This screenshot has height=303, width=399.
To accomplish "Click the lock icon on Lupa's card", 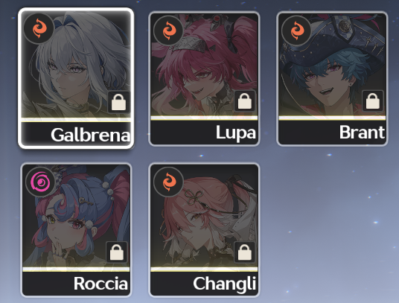I will [x=245, y=101].
